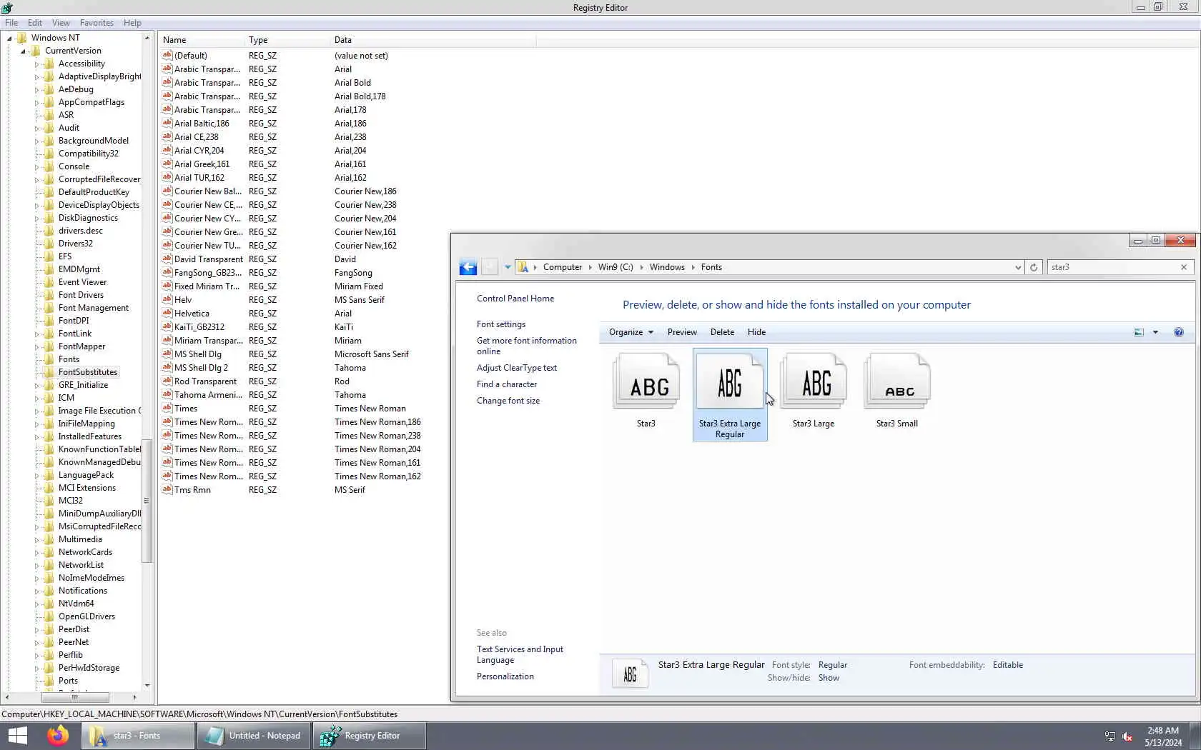Open the recent pages dropdown arrow
1201x750 pixels.
pyautogui.click(x=508, y=267)
